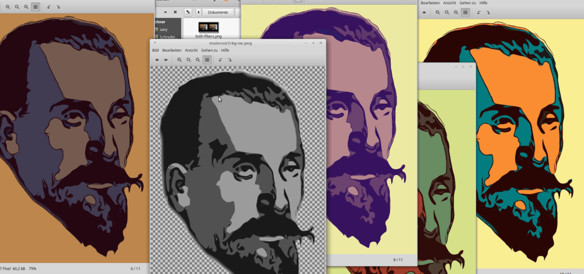Viewport: 584px width, 274px height.
Task: Rotate the brown-background portrait clockwise
Action: 58,6
